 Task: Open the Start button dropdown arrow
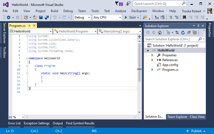pyautogui.click(x=138, y=17)
